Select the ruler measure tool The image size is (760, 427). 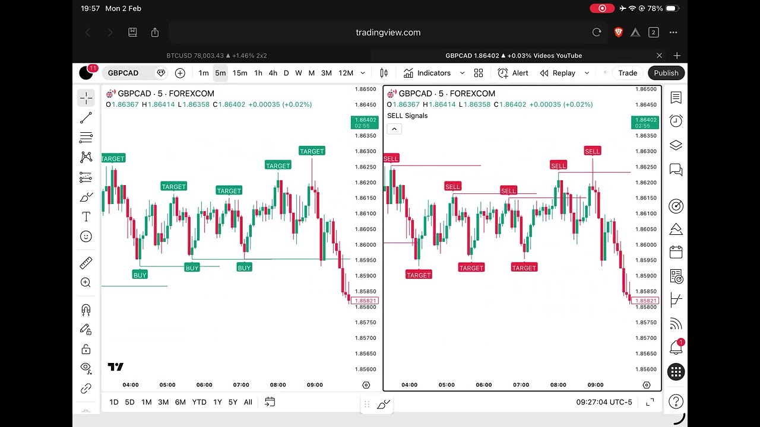pyautogui.click(x=86, y=263)
